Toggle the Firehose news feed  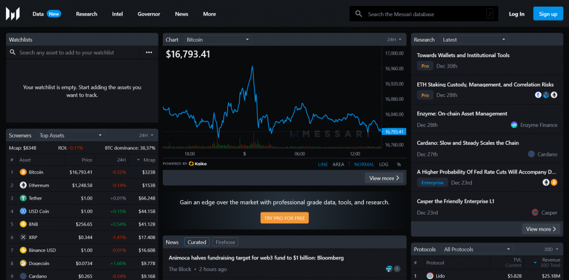[225, 242]
